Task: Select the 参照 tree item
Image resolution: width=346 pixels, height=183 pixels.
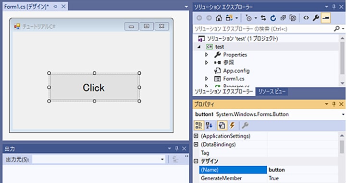Action: (228, 63)
